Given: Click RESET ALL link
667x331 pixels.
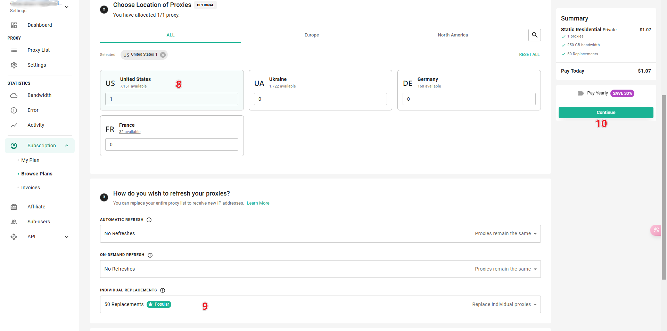Looking at the screenshot, I should coord(529,55).
